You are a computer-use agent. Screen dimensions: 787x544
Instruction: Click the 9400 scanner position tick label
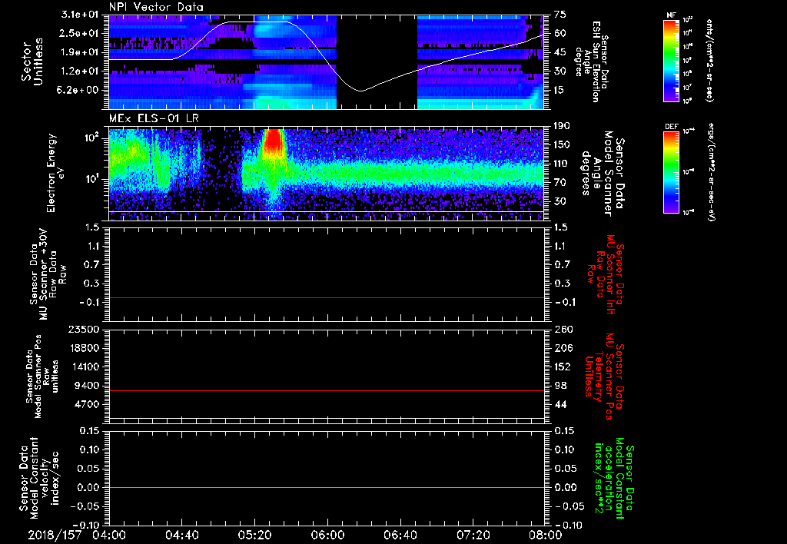click(x=88, y=386)
